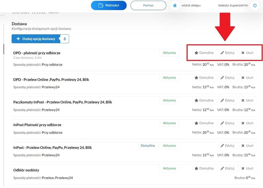The image size is (263, 188).
Task: Select the InPost - Przelew Online option title
Action: pyautogui.click(x=53, y=147)
